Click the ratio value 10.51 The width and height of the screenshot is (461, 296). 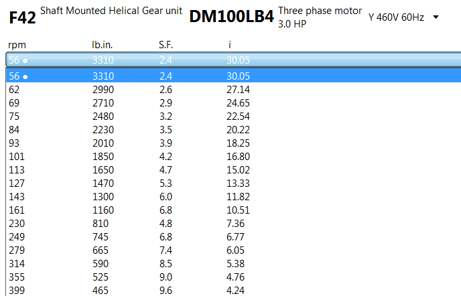pyautogui.click(x=238, y=210)
